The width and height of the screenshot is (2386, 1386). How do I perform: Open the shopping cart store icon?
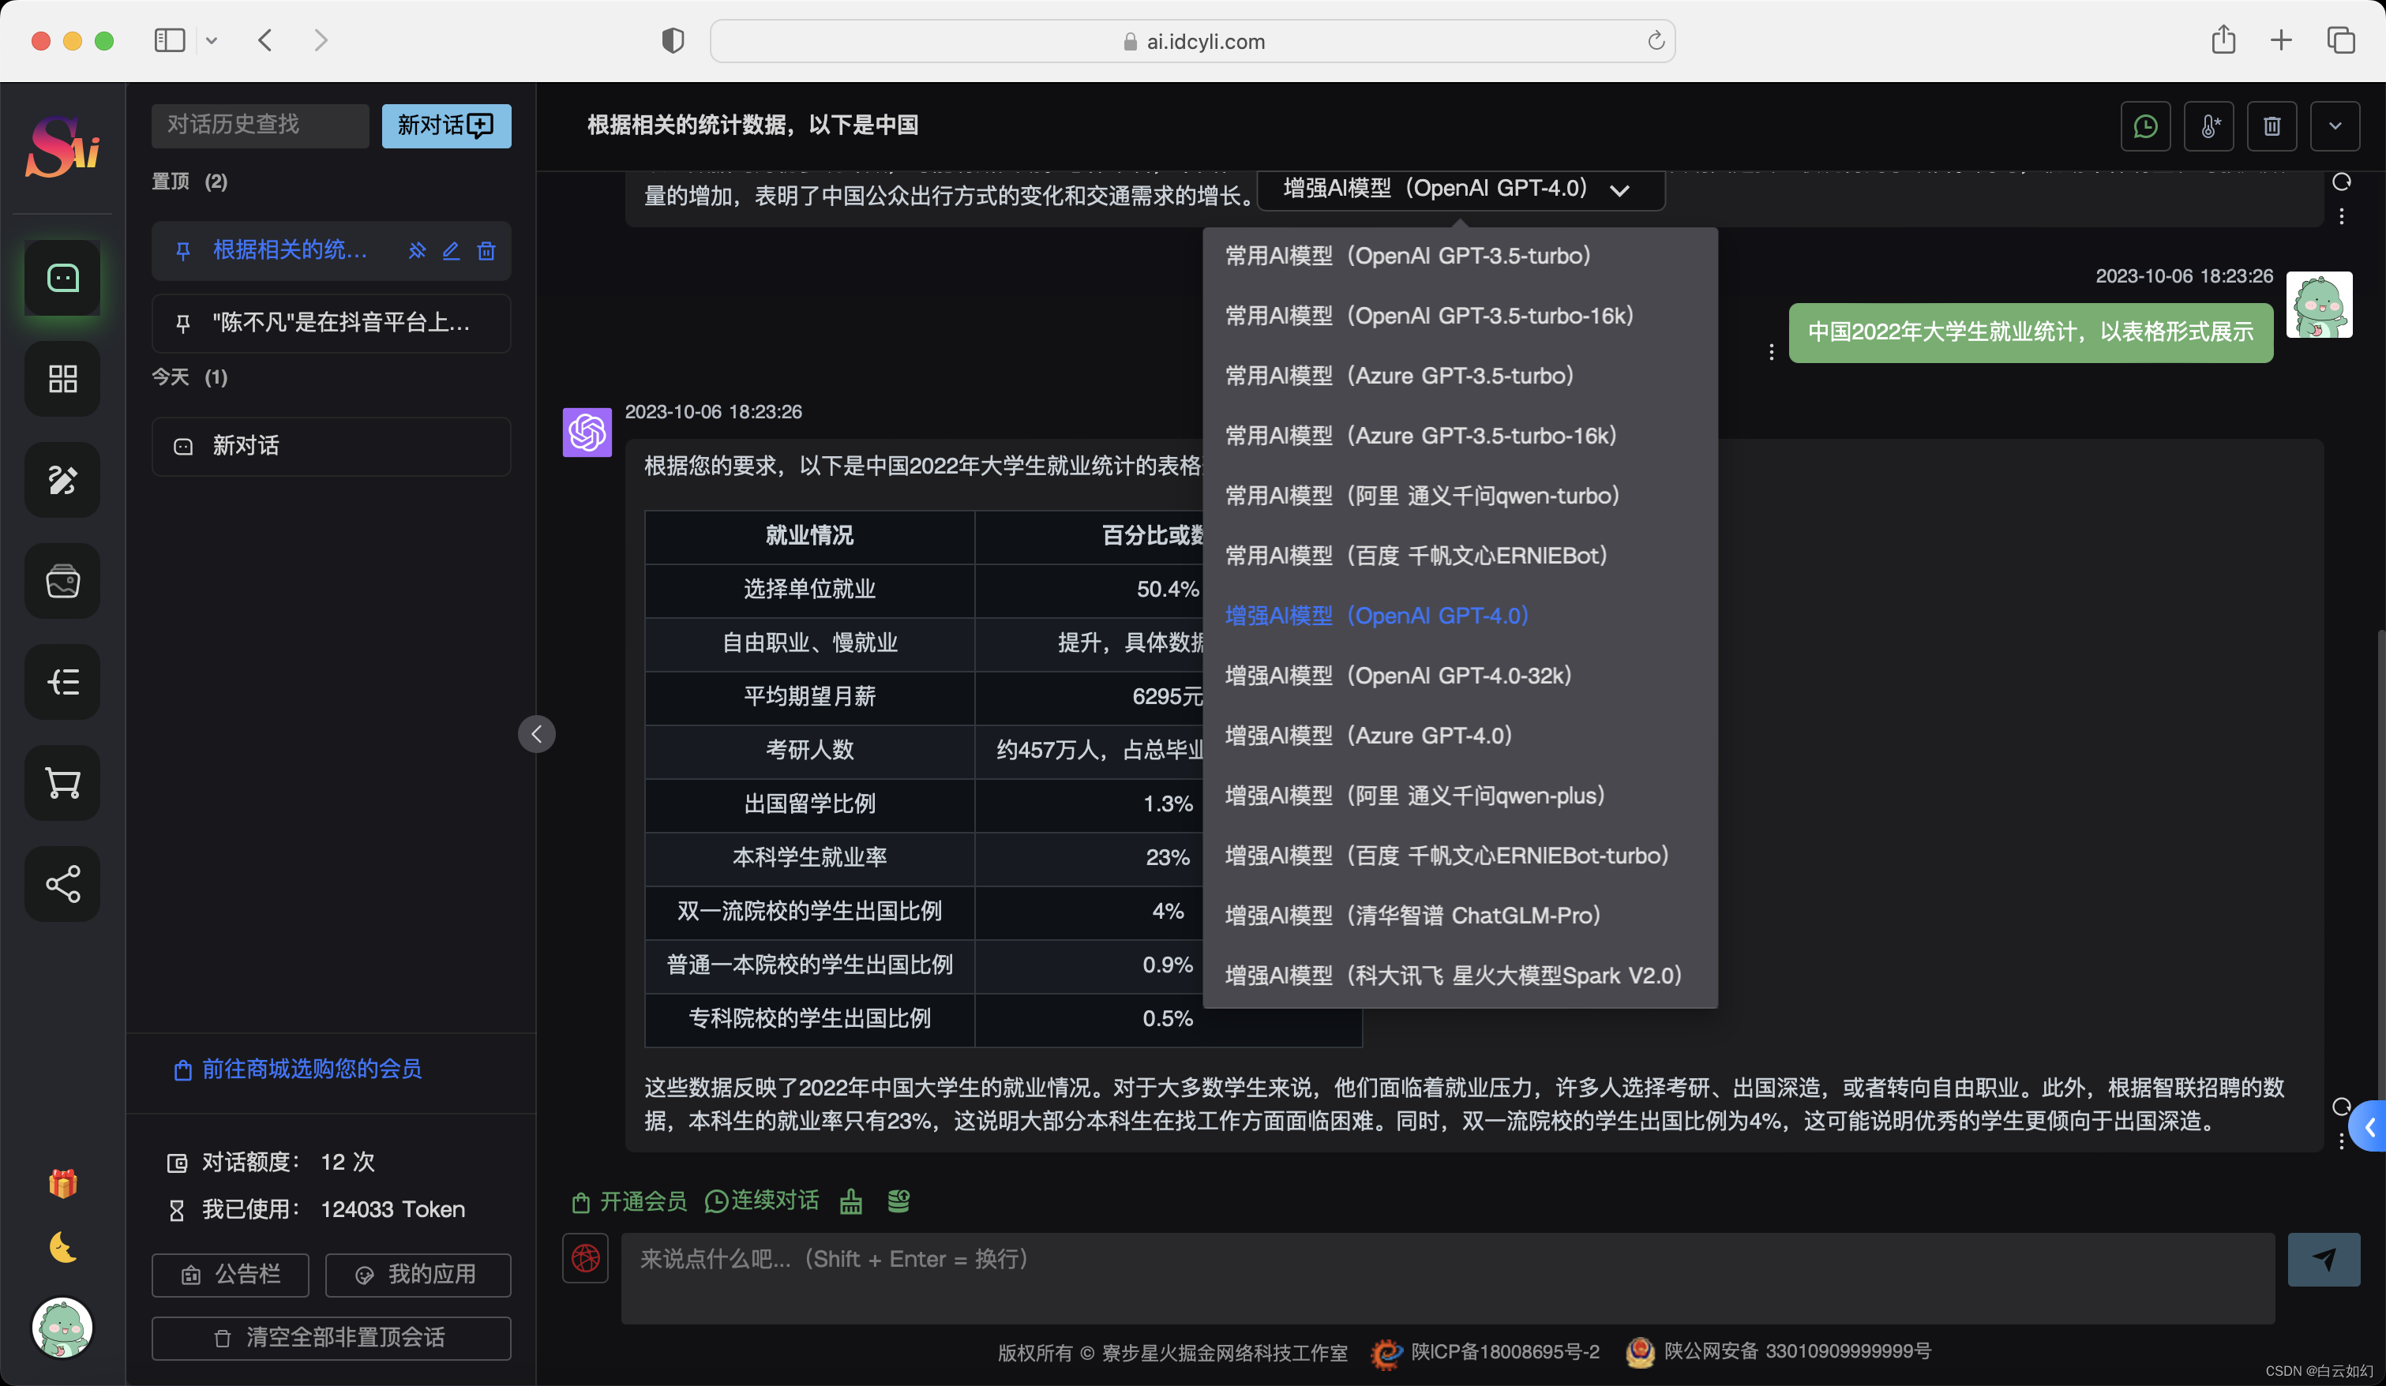point(62,783)
